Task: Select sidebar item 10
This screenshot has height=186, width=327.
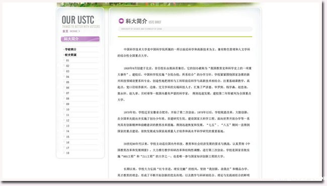Action: tap(67, 110)
